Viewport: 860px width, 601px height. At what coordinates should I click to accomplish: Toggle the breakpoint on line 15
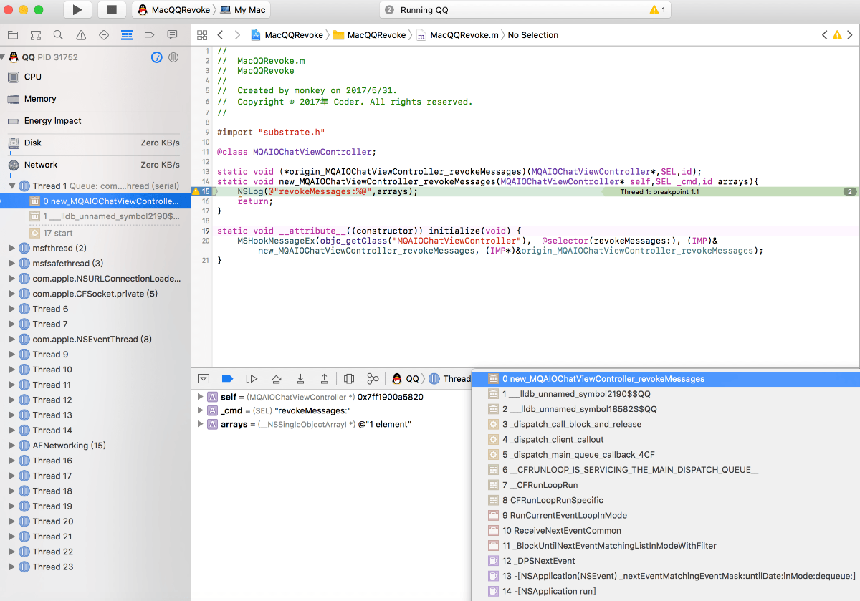click(201, 192)
